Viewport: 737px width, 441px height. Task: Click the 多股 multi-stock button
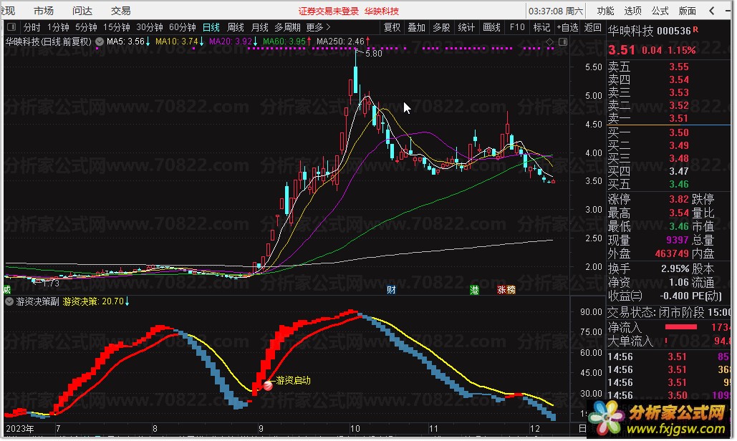(x=441, y=27)
